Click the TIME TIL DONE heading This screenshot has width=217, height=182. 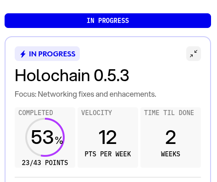(x=169, y=113)
